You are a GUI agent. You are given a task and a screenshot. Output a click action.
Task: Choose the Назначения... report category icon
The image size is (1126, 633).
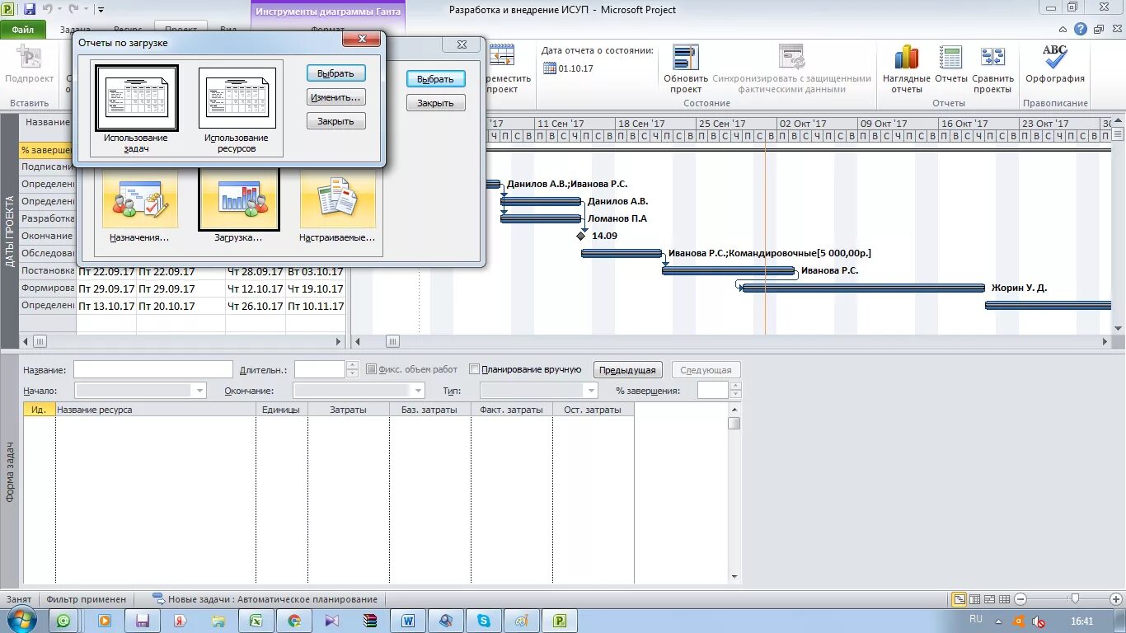click(x=139, y=201)
